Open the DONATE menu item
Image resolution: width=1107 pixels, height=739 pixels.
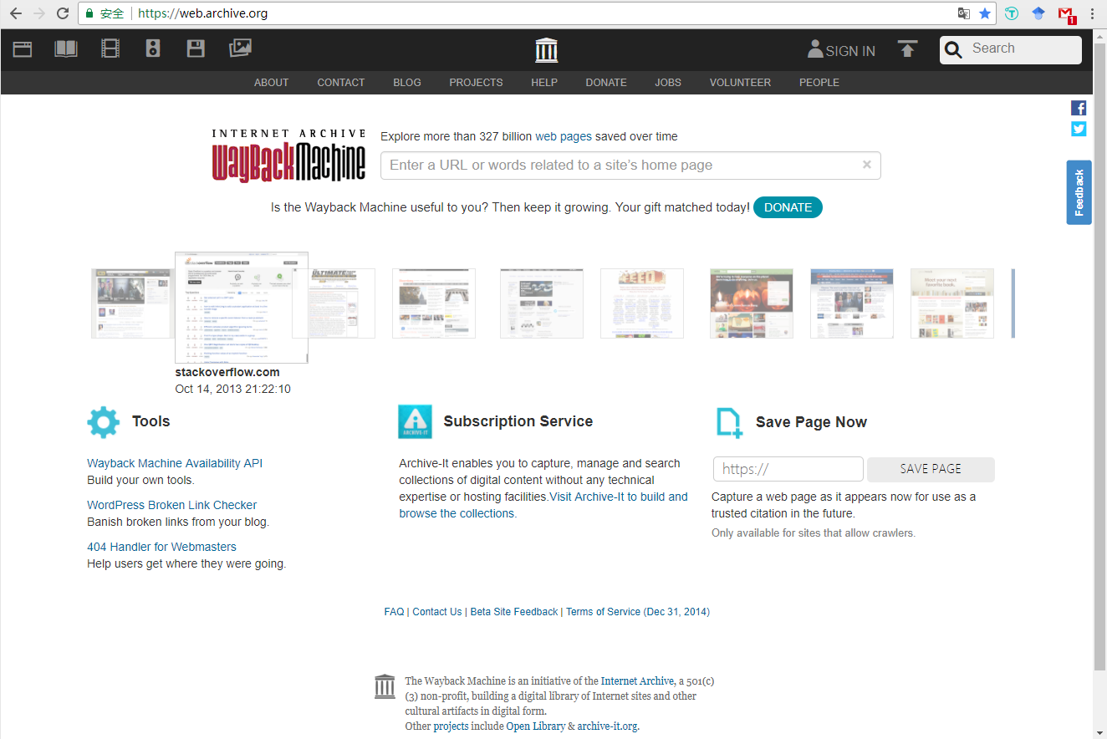click(606, 83)
